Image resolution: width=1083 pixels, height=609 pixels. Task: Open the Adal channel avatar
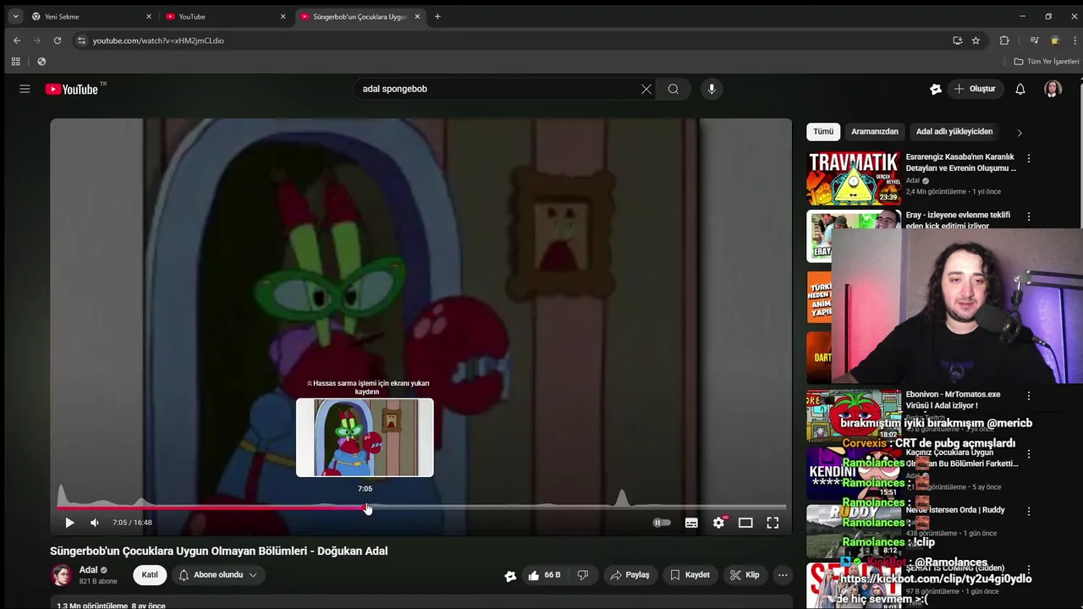click(61, 575)
